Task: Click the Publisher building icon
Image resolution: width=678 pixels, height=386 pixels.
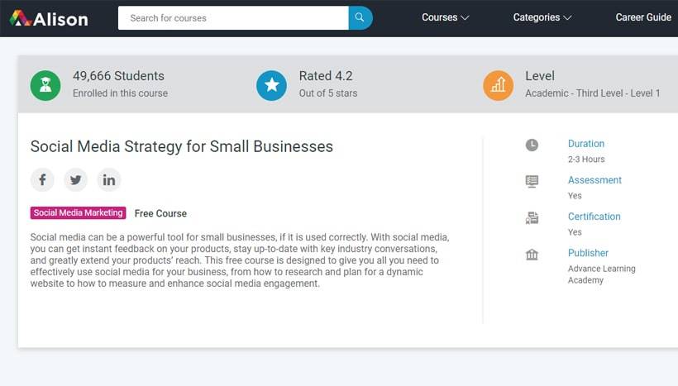Action: point(532,254)
